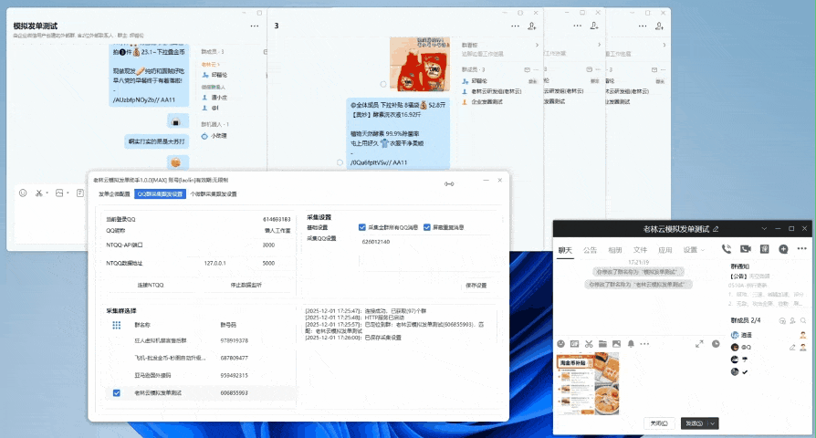Open the dropdown arrow next to the 发送 button
The height and width of the screenshot is (438, 816).
[x=713, y=423]
